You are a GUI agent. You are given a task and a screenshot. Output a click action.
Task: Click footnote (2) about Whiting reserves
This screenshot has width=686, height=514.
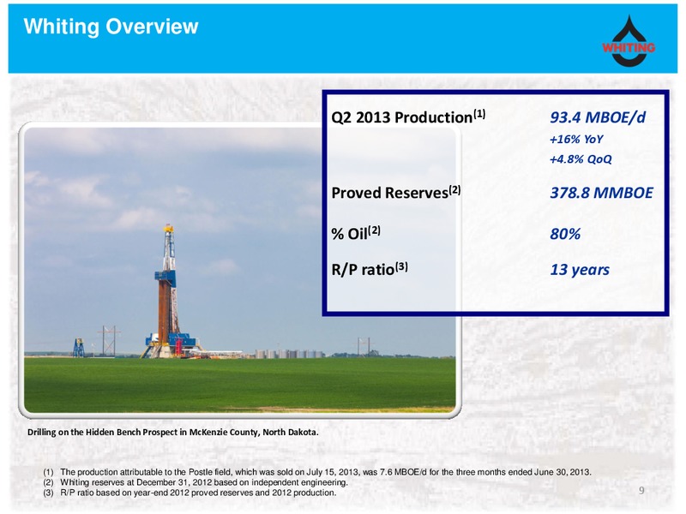coord(196,482)
